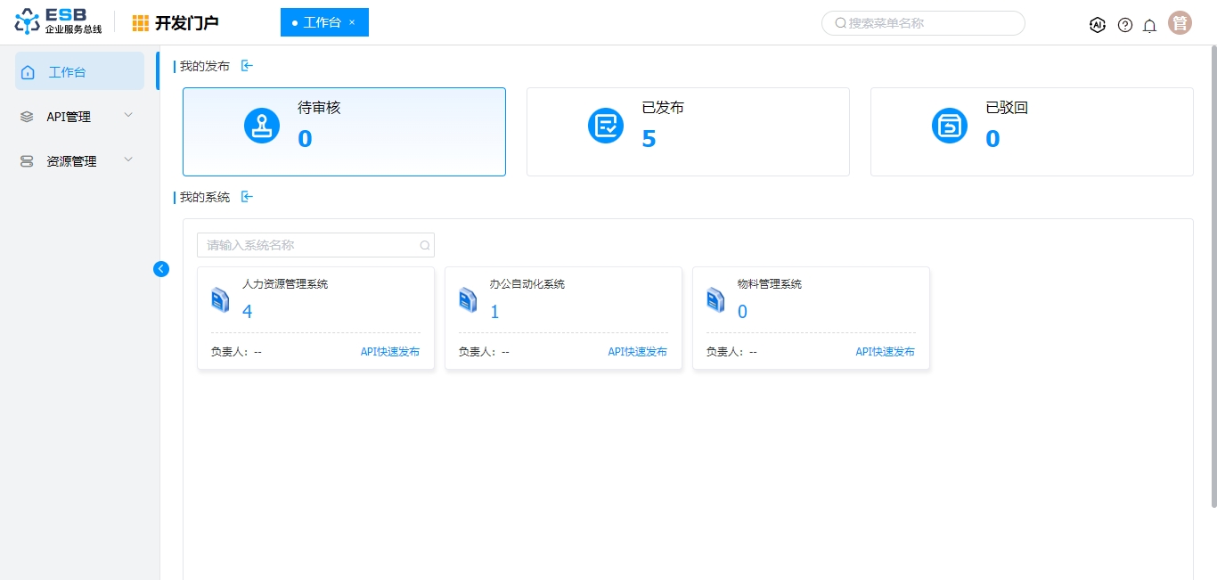Open the arrow icon beside 我的系统
This screenshot has height=580, width=1217.
pyautogui.click(x=248, y=197)
